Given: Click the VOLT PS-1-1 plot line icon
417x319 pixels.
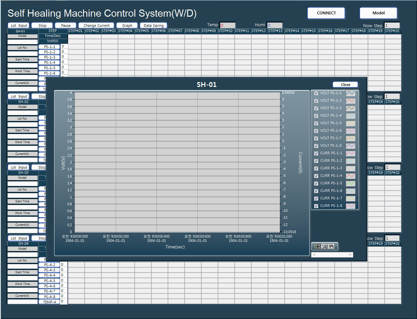Looking at the screenshot, I should pos(350,93).
